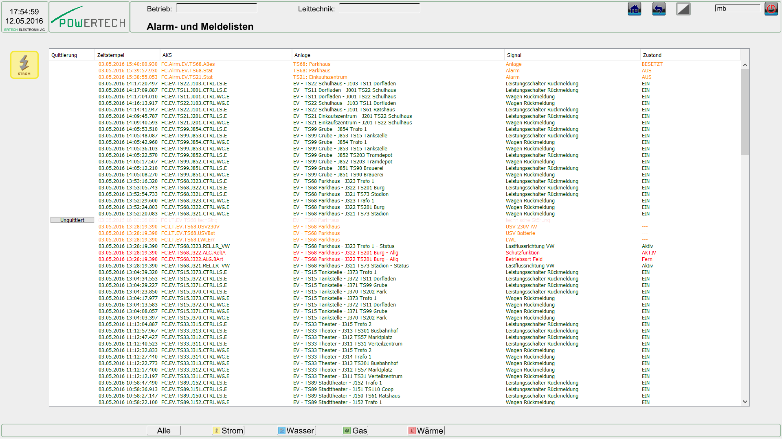Screen dimensions: 782x439
Task: Select row FC.EV.TS89.J150.CTRL.LS.E
Action: tap(395, 396)
